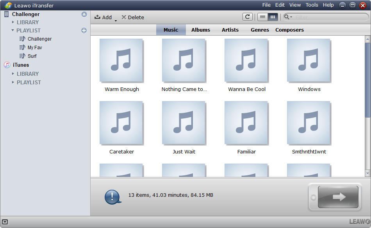This screenshot has height=228, width=371.
Task: Select the iTunes source in the sidebar
Action: (x=21, y=65)
